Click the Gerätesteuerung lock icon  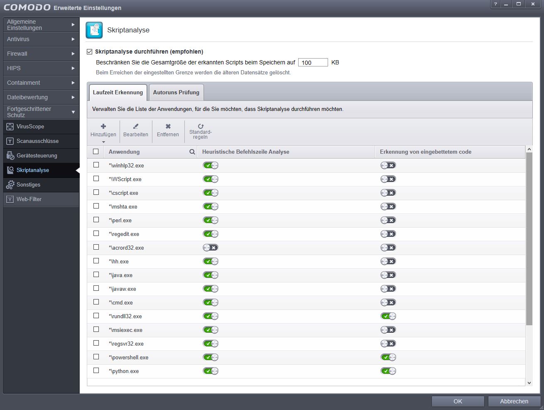click(10, 156)
